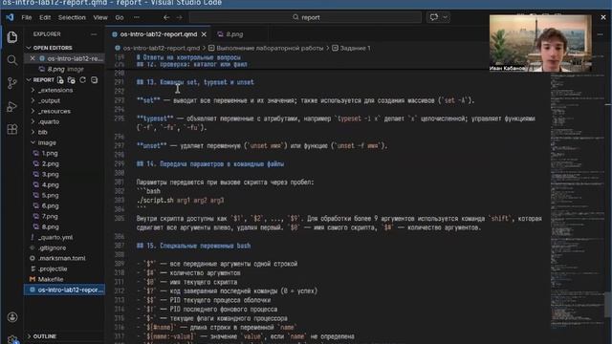This screenshot has width=612, height=344.
Task: Click the editor vertical scrollbar thumb
Action: 608,305
